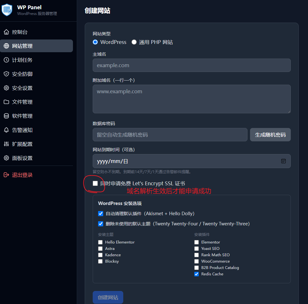
Task: Open 安全防御 menu item
Action: (x=36, y=74)
